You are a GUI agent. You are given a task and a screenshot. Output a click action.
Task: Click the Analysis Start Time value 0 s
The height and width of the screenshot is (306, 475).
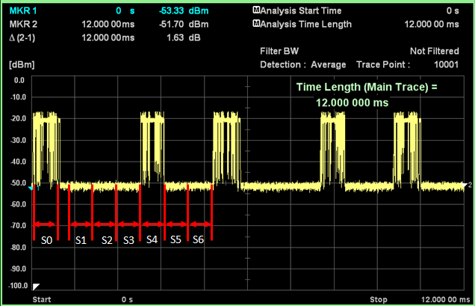pyautogui.click(x=453, y=11)
